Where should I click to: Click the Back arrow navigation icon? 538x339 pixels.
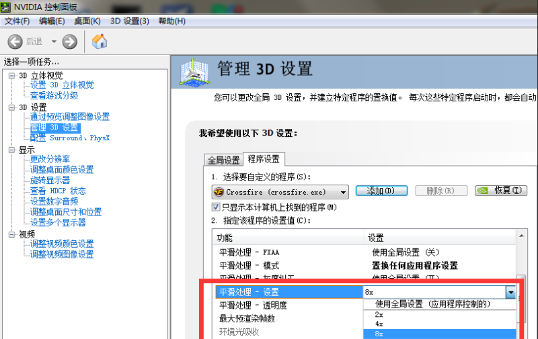(15, 42)
